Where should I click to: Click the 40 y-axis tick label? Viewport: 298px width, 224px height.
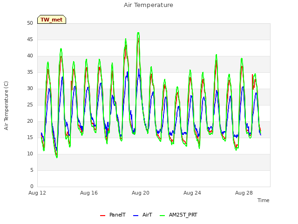[30, 56]
